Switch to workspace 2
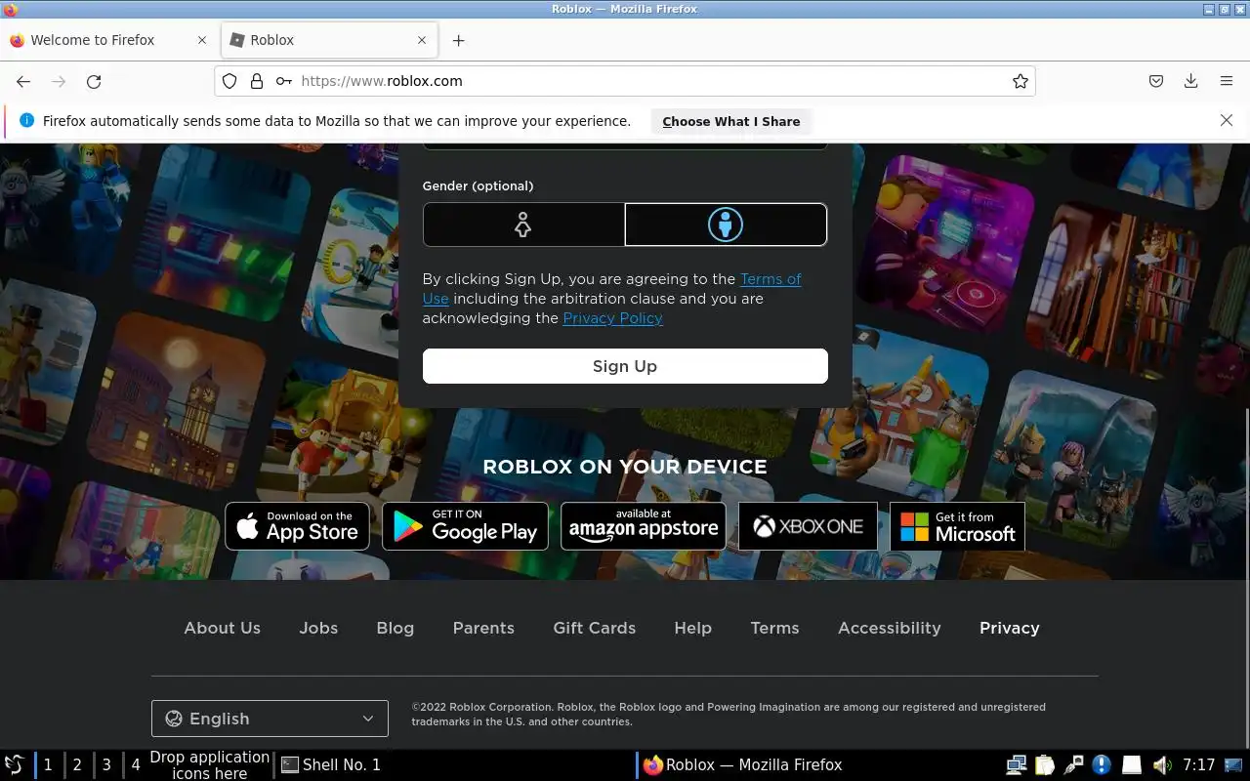The image size is (1250, 781). click(x=77, y=764)
